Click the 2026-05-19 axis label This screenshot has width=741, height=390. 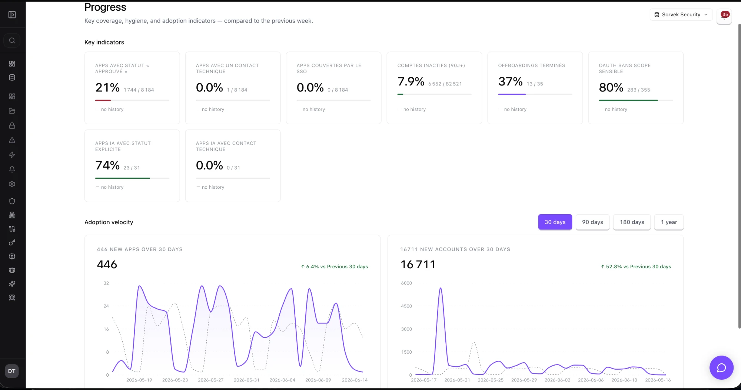coord(139,380)
